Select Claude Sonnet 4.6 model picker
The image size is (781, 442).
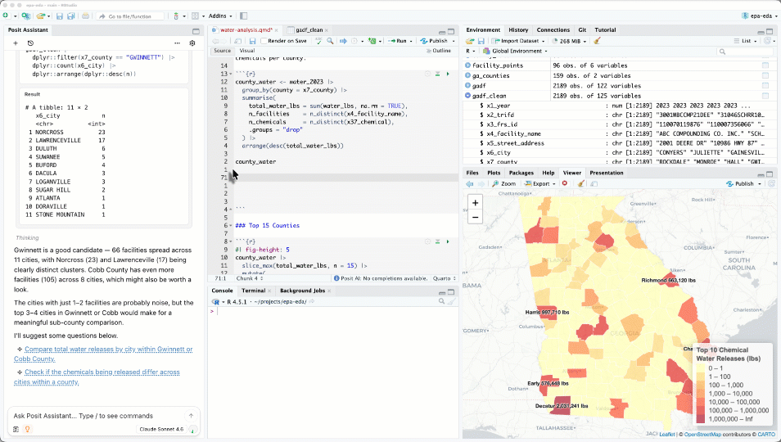pos(161,429)
